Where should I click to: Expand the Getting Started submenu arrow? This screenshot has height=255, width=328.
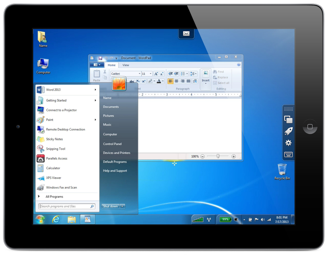click(x=95, y=100)
